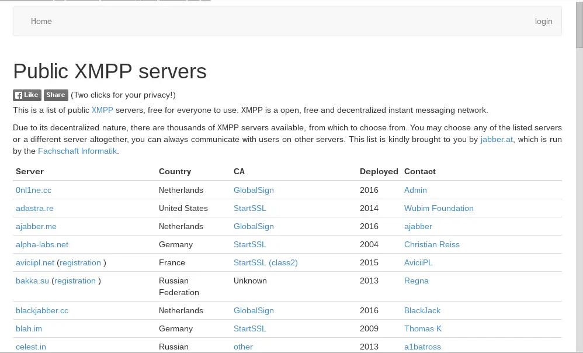Open the Fachschaft Informatik link
Viewport: 583px width, 353px height.
point(77,151)
